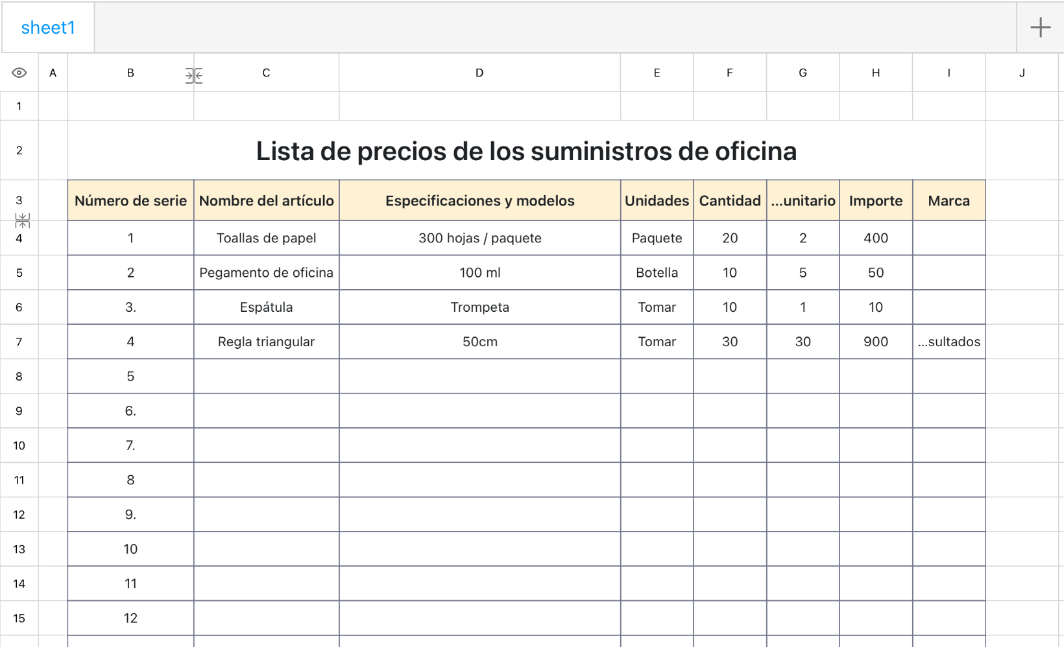Select column D header

[479, 73]
